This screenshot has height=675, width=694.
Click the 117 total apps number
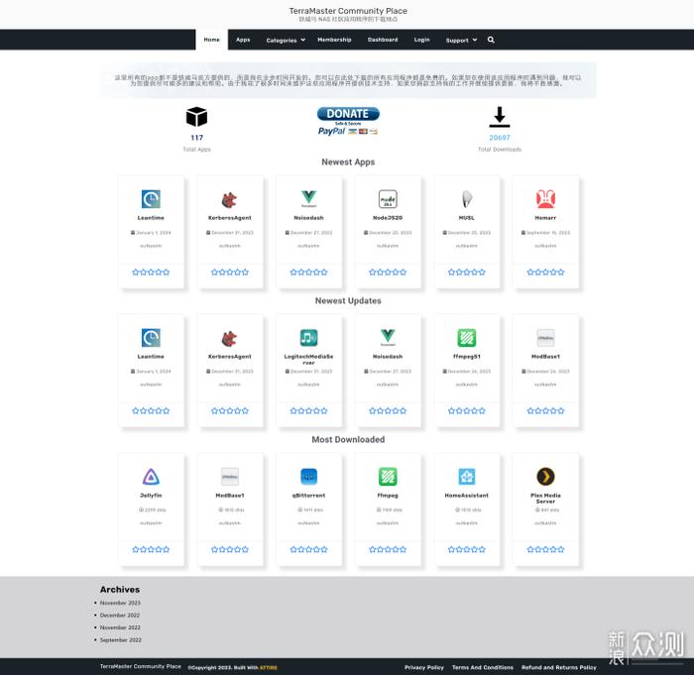click(197, 138)
